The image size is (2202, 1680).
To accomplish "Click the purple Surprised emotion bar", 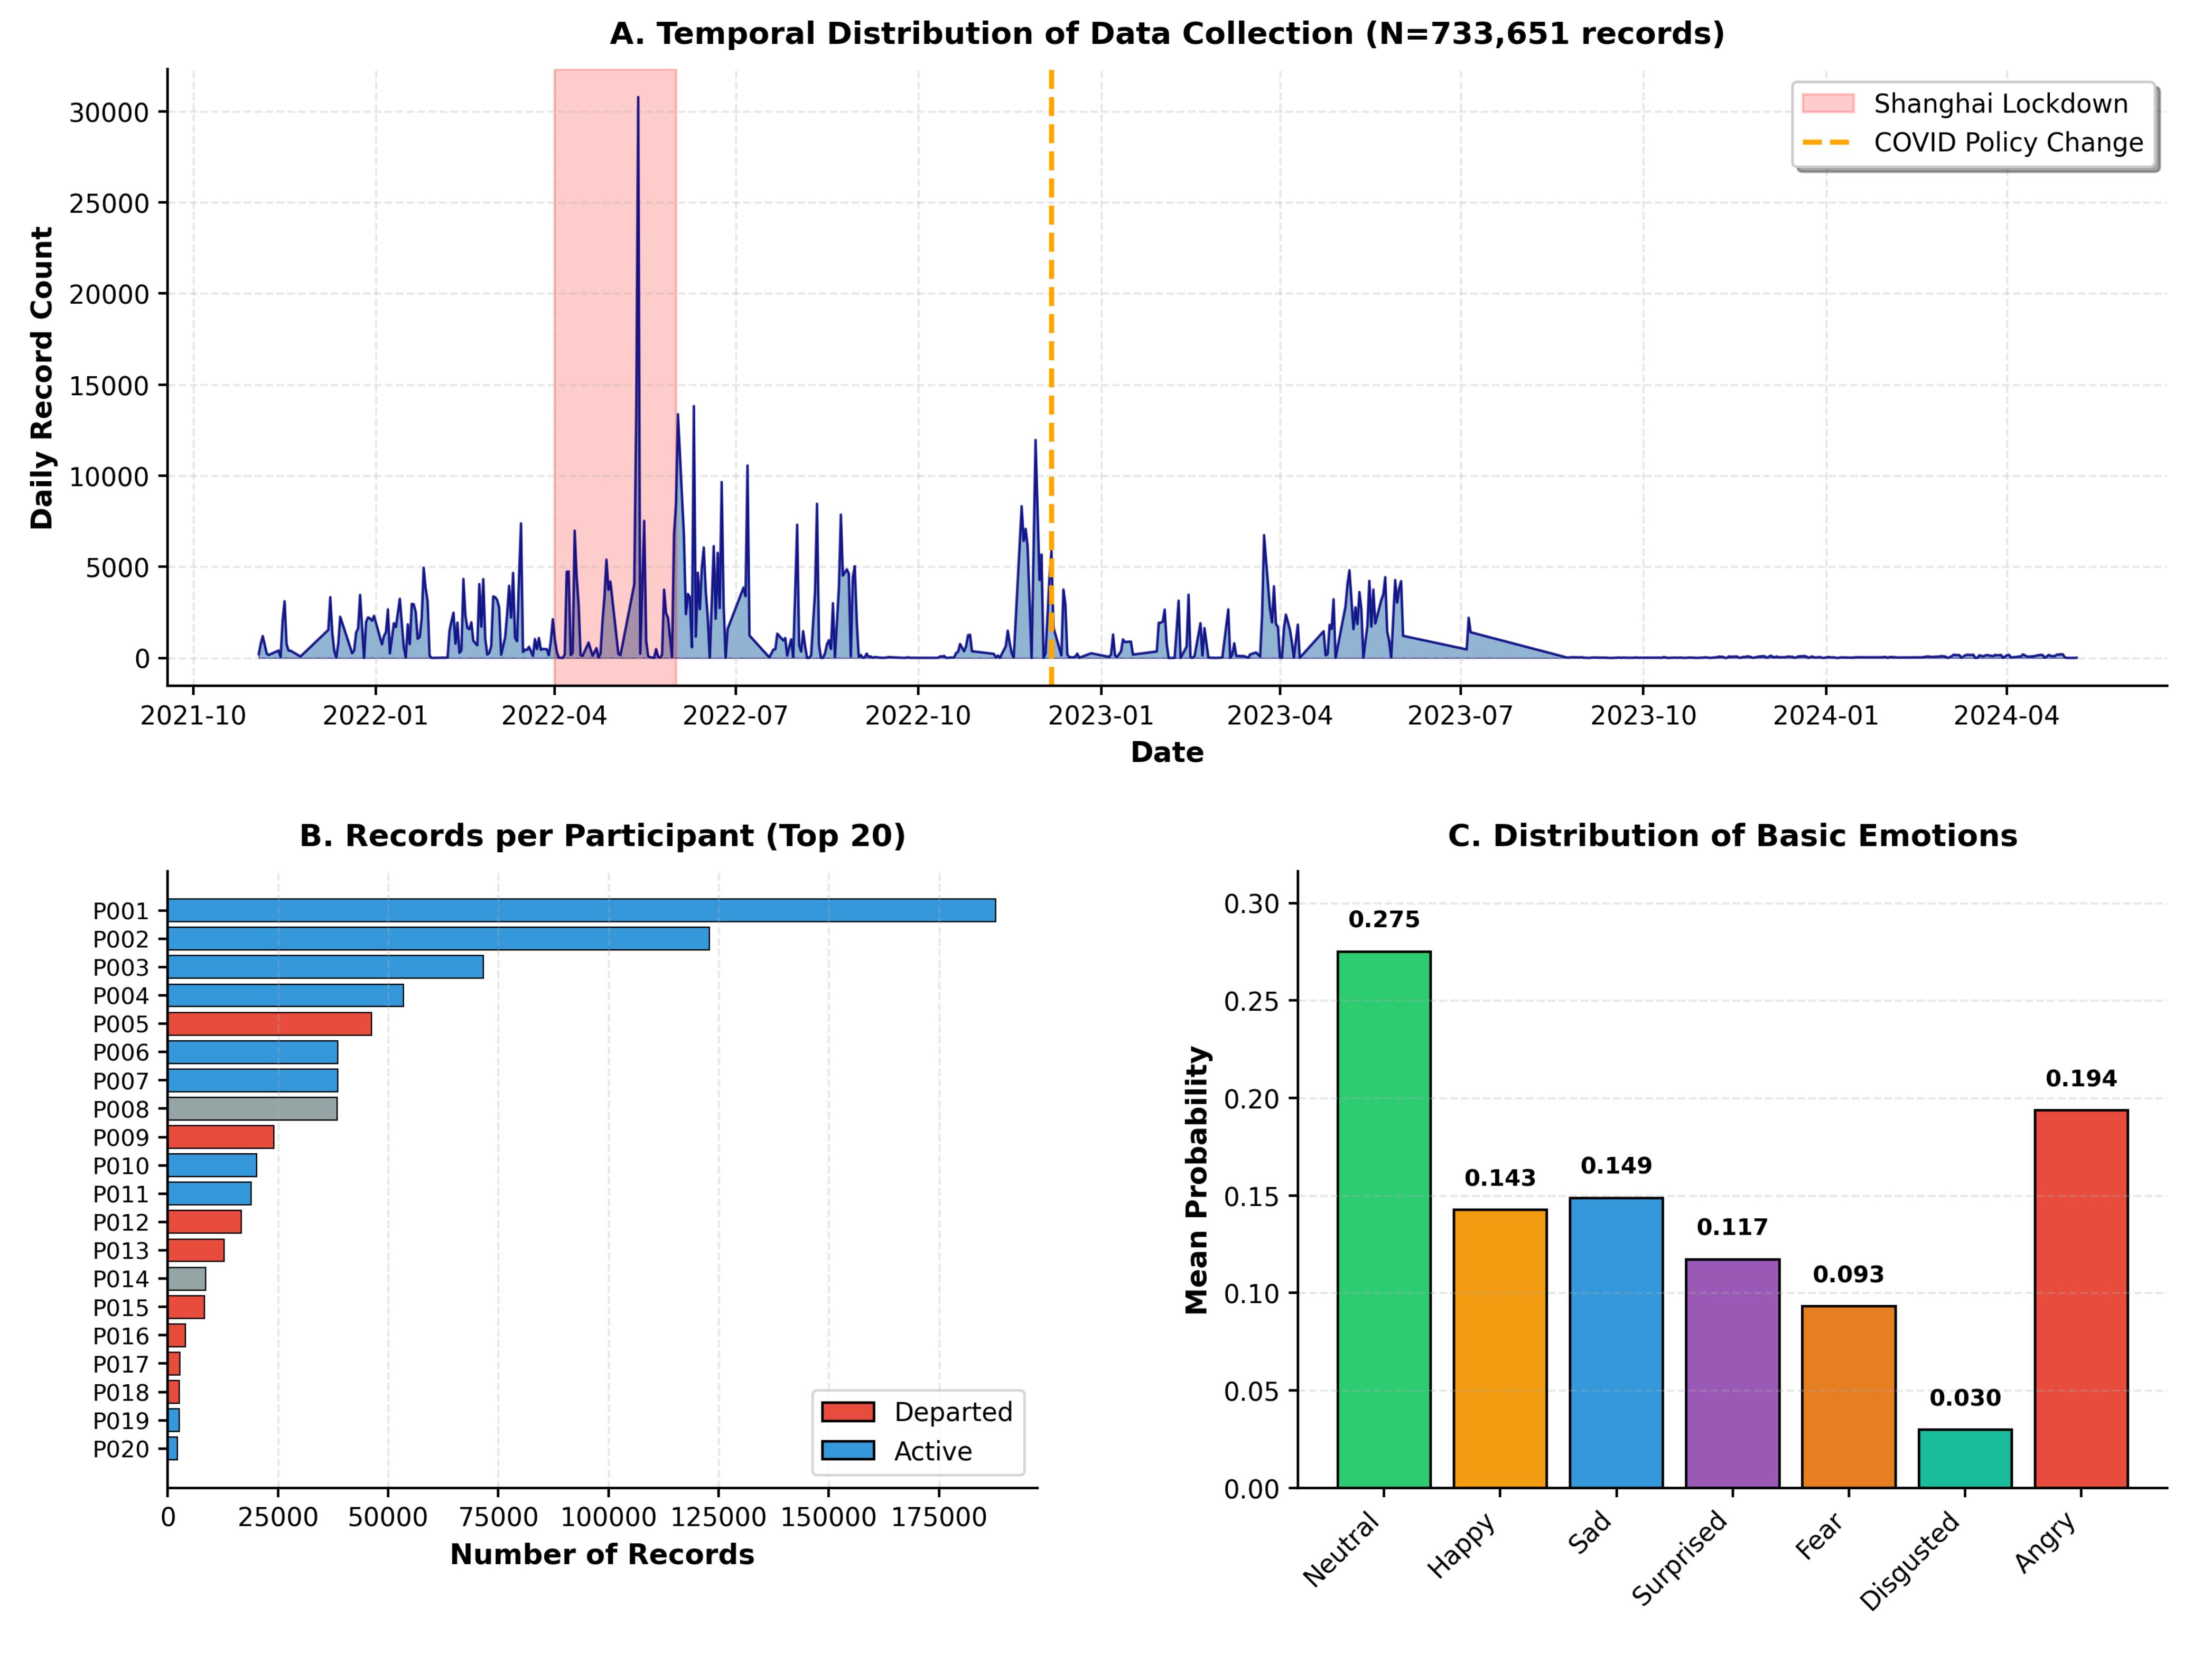I will tap(1732, 1373).
